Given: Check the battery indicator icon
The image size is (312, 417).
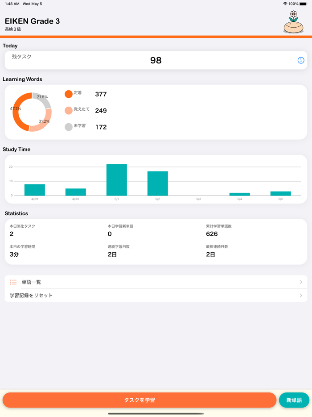Looking at the screenshot, I should [x=303, y=4].
